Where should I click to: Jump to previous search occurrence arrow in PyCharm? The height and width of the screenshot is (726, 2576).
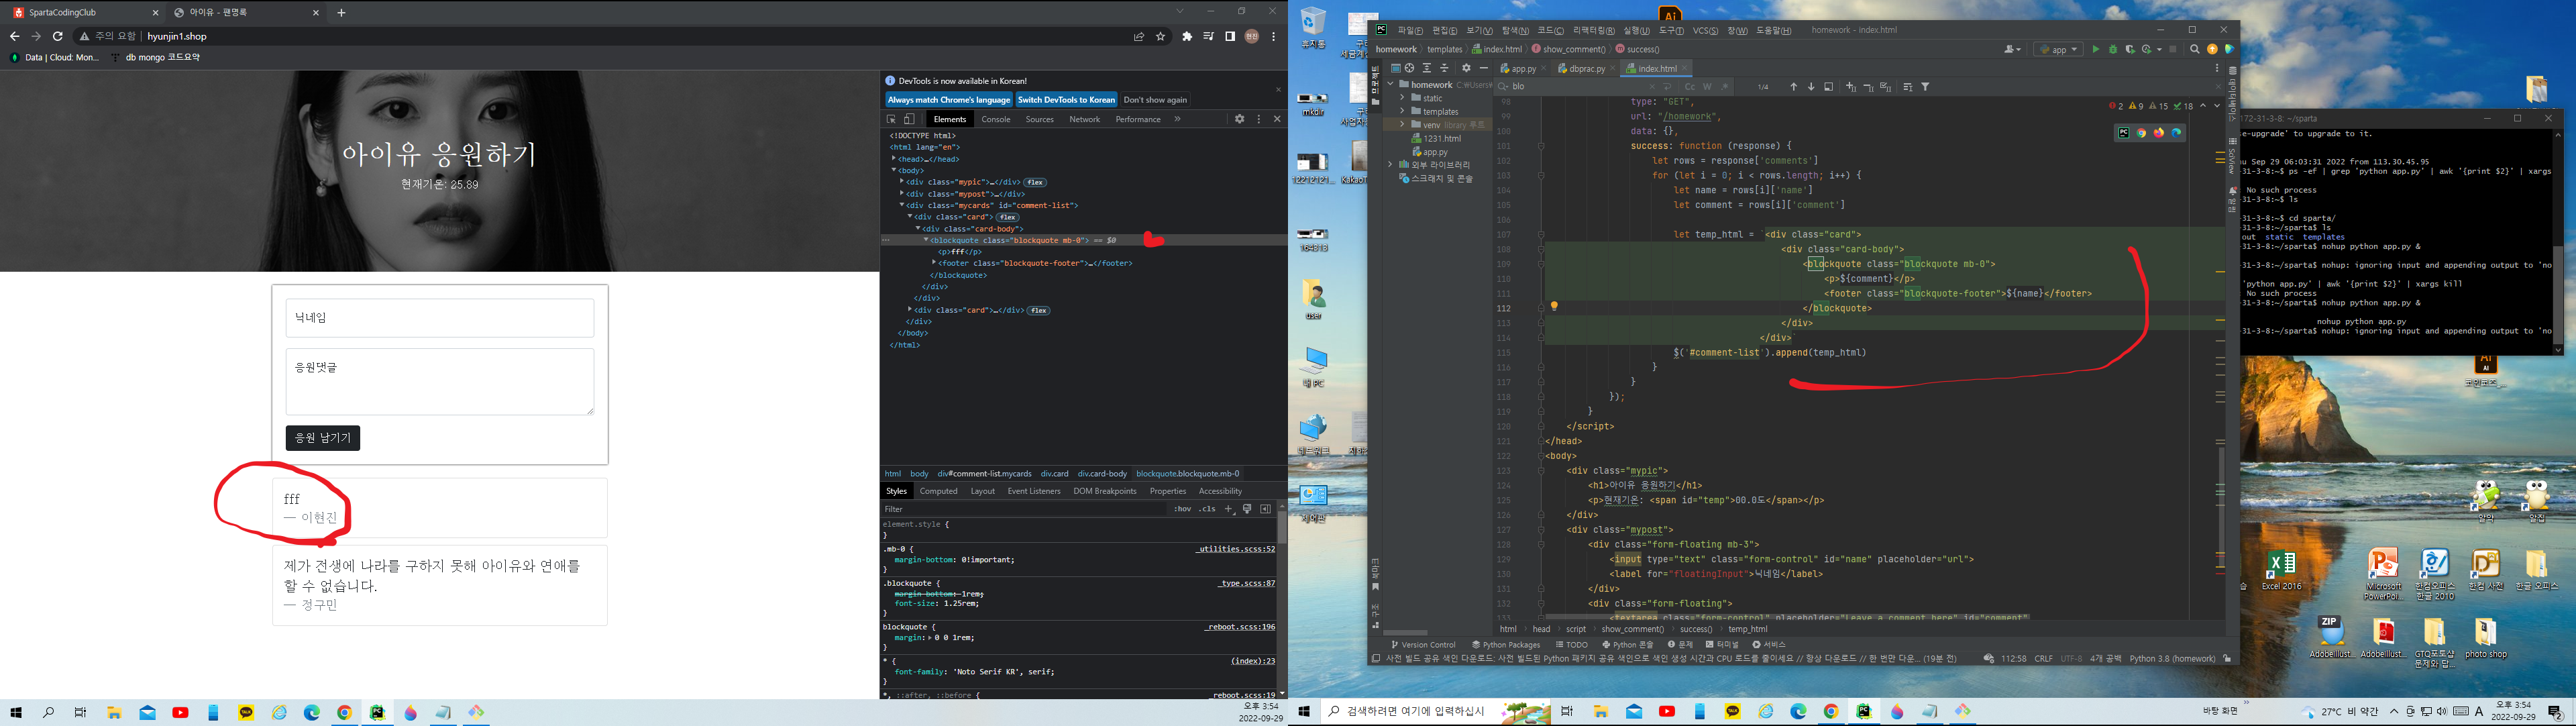(x=1793, y=87)
